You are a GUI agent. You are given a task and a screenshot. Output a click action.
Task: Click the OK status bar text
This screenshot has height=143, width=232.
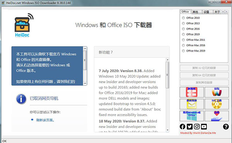(4, 141)
